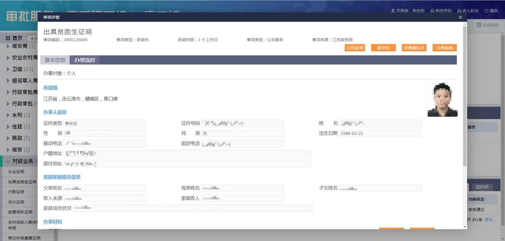Click the 打印证明 button
This screenshot has width=505, height=241.
[355, 48]
